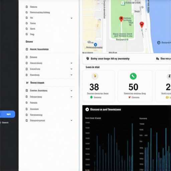Click the blue highlighted button in the dark sidebar
This screenshot has height=171, width=171.
tap(8, 114)
